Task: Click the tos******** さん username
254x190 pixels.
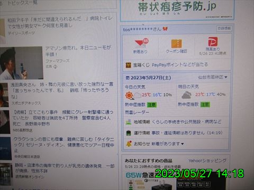Action: pos(142,29)
